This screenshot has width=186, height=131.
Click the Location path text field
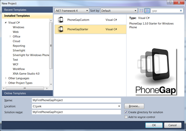[75, 106]
